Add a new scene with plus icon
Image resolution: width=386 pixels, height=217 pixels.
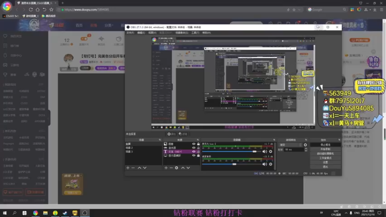[128, 168]
